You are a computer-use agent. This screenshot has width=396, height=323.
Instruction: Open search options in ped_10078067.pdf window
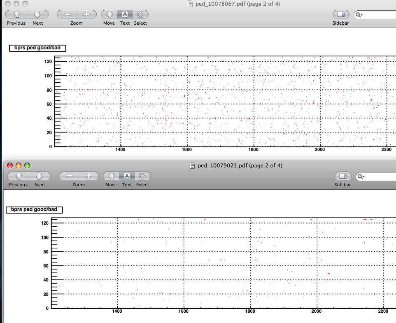[x=359, y=15]
